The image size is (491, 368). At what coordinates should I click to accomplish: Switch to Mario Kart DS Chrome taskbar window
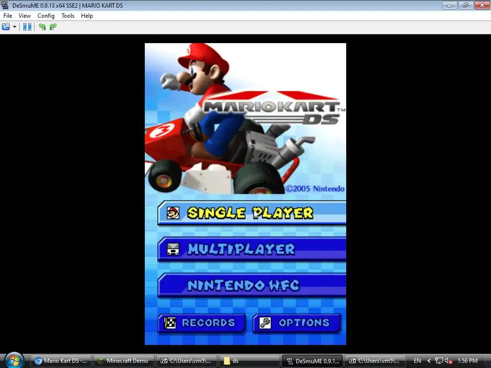61,361
